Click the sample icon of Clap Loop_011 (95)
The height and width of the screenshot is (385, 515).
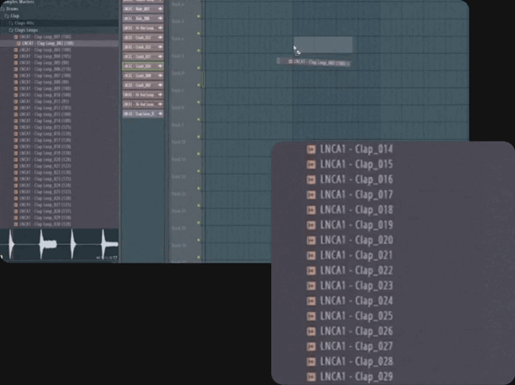pos(15,101)
